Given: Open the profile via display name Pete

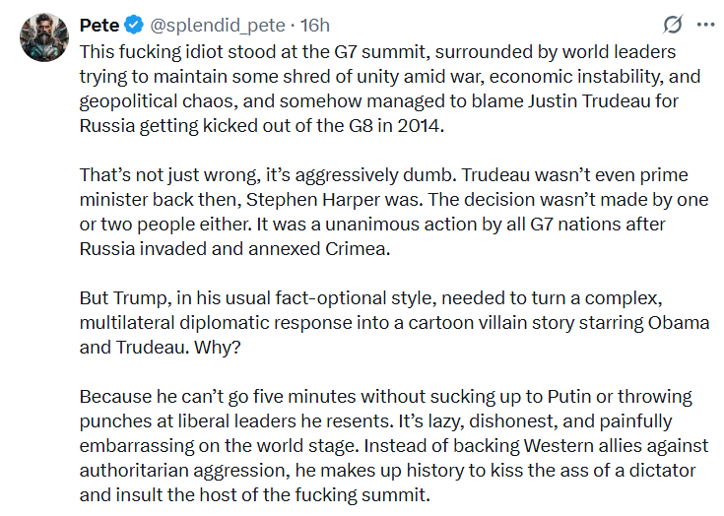Looking at the screenshot, I should click(99, 25).
